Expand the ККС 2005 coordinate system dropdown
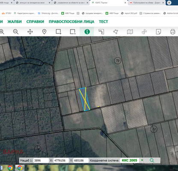The image size is (178, 171). (142, 160)
